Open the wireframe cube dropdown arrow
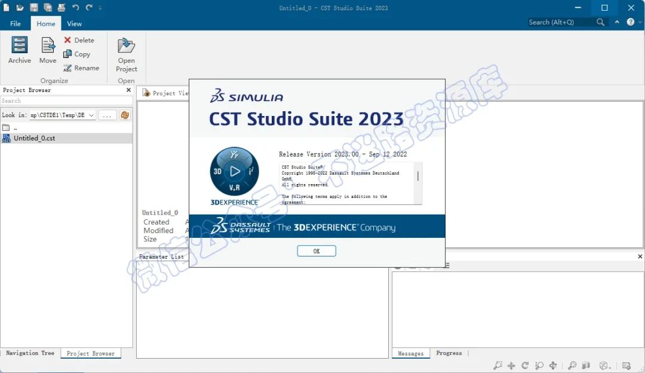The height and width of the screenshot is (373, 645). pyautogui.click(x=610, y=367)
